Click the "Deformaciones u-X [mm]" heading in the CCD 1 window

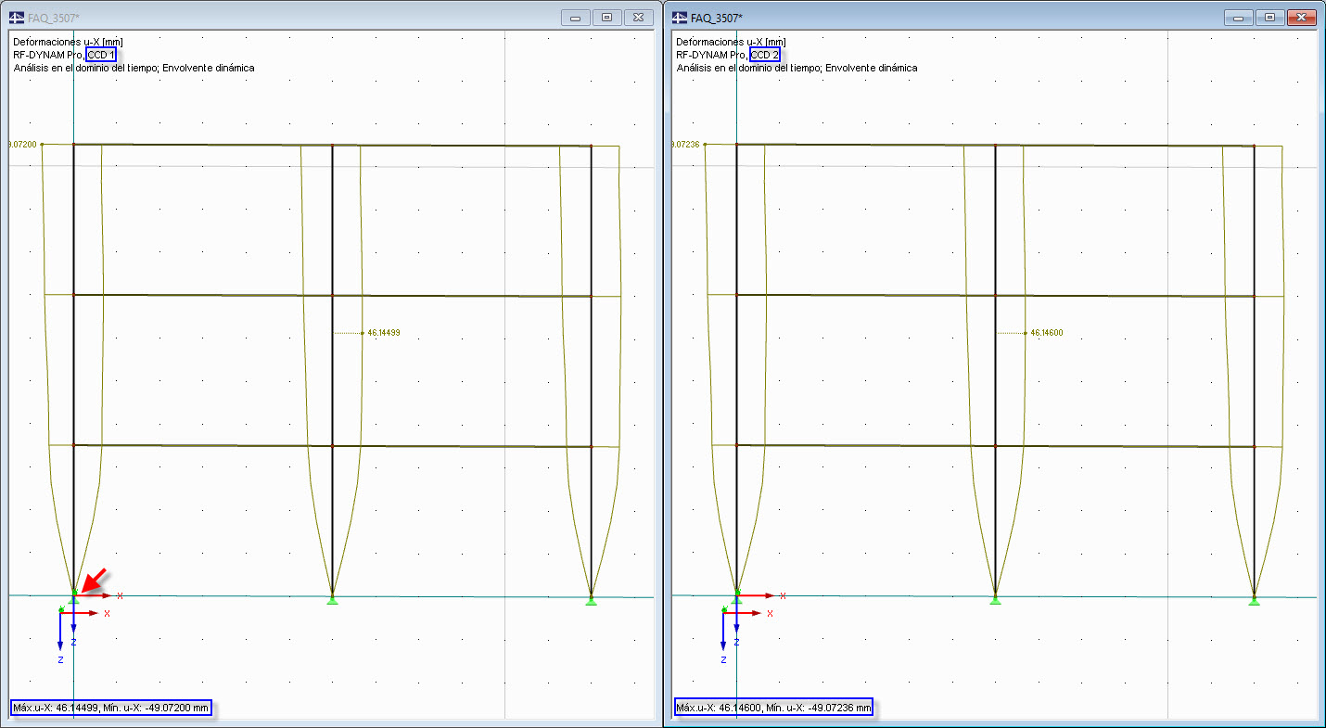point(68,42)
